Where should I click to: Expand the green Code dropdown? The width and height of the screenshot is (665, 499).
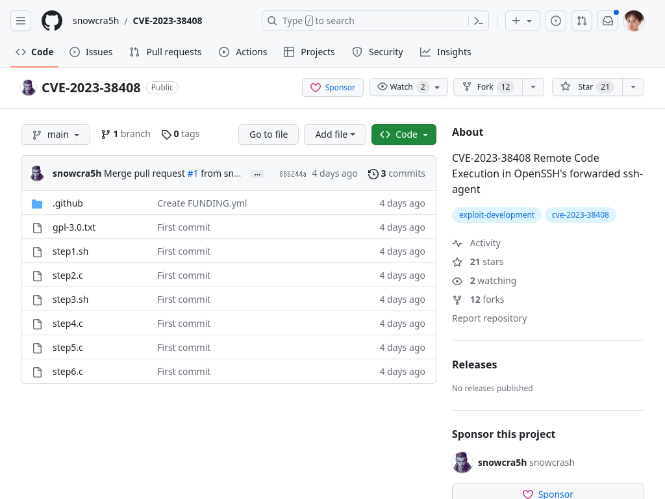[403, 134]
